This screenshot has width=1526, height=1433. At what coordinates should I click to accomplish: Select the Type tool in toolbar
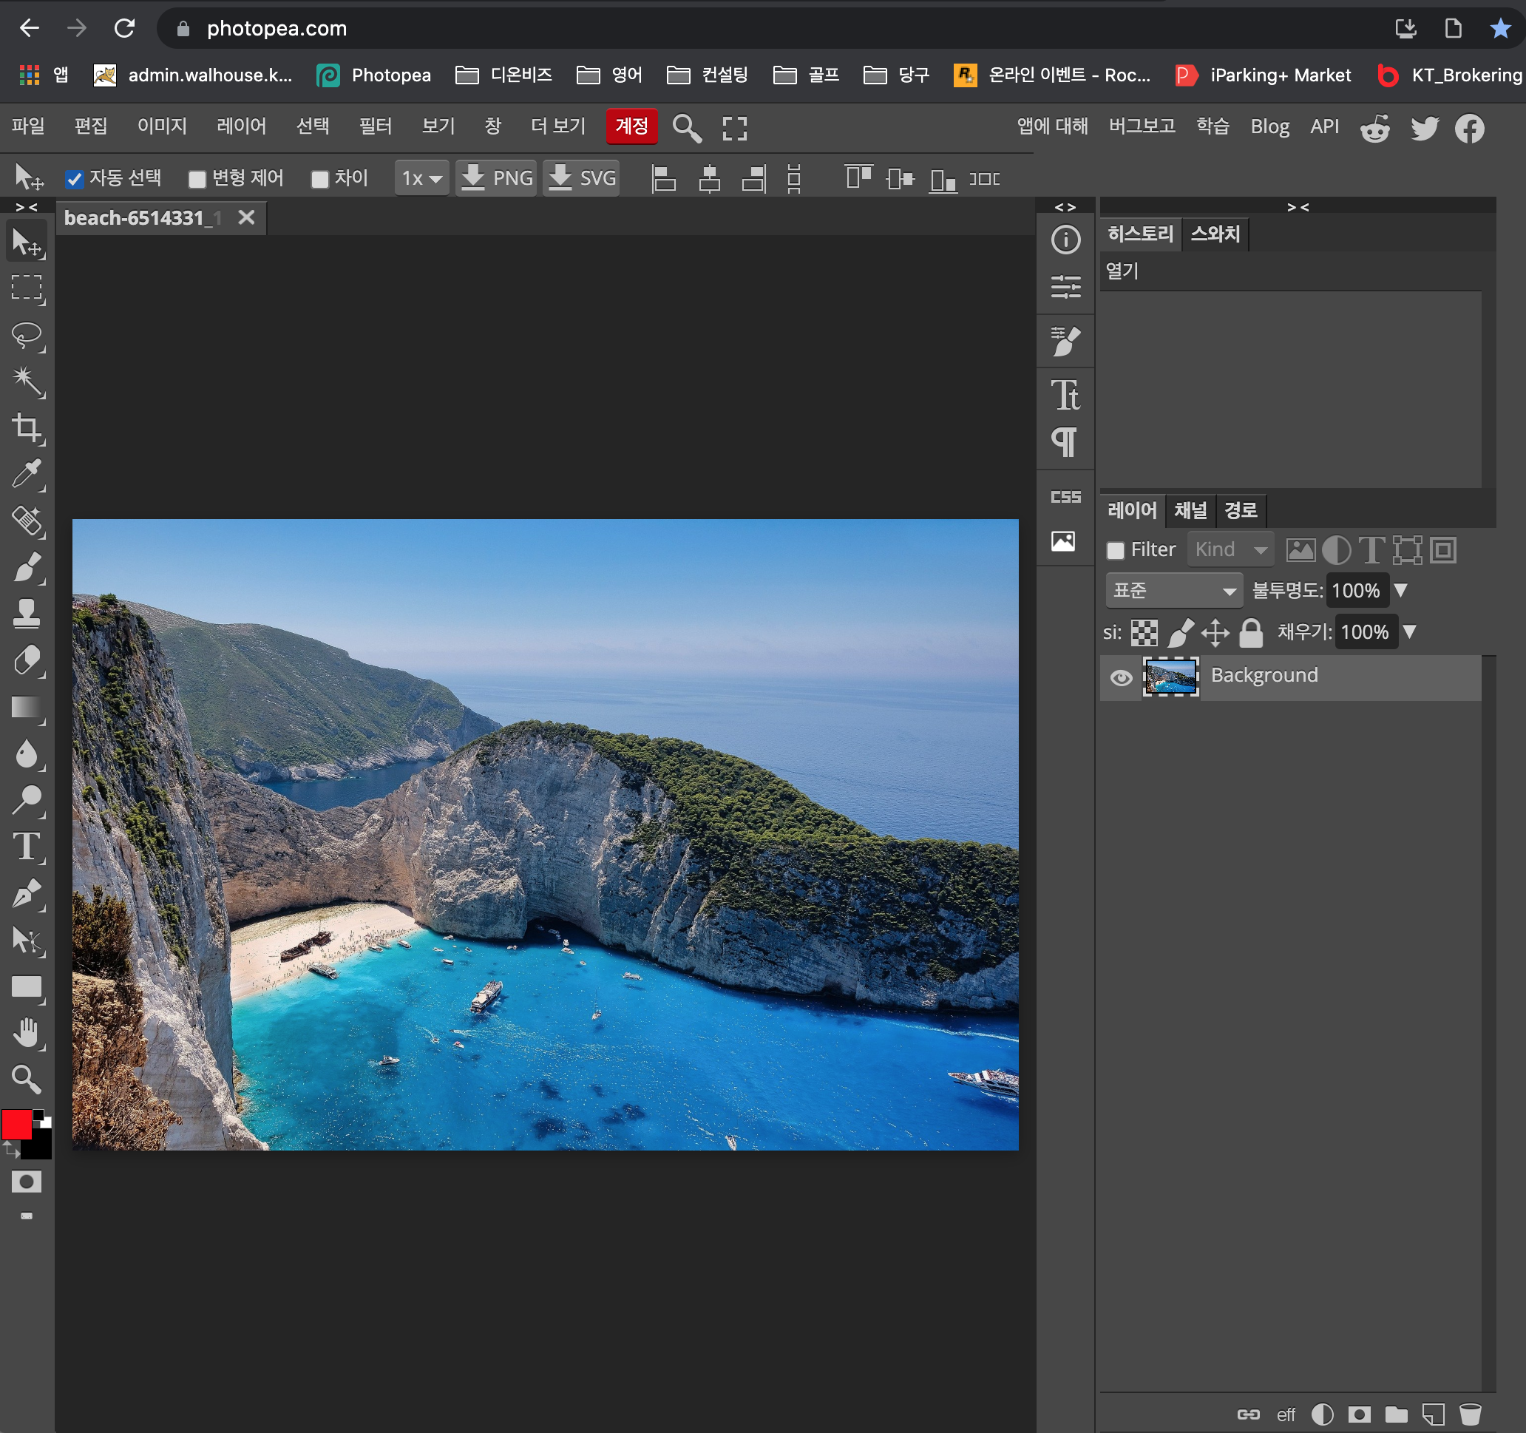pos(27,847)
